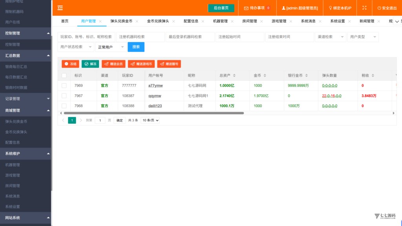Click the 搜索 button

tap(136, 47)
